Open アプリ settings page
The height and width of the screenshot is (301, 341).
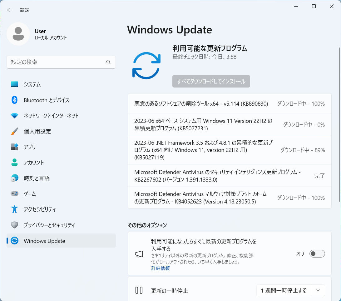[x=61, y=147]
